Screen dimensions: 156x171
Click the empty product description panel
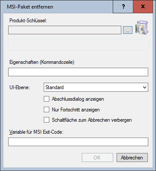(x=78, y=45)
